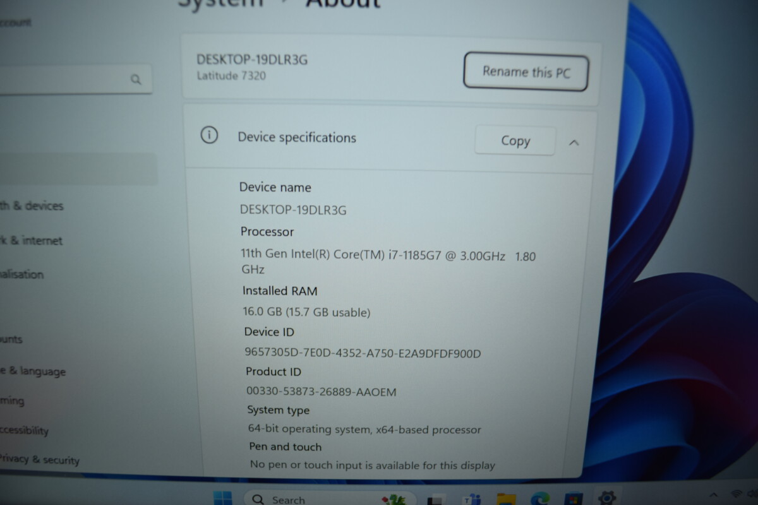Go to Network & internet settings

[x=32, y=241]
